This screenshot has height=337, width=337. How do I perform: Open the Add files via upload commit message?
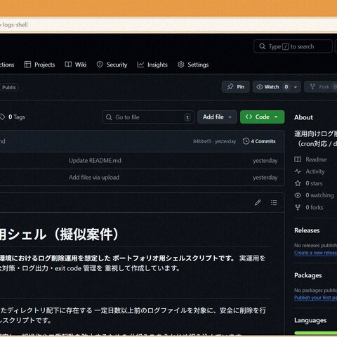[x=94, y=178]
